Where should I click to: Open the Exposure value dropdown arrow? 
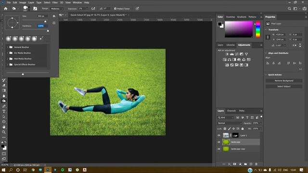pyautogui.click(x=87, y=9)
